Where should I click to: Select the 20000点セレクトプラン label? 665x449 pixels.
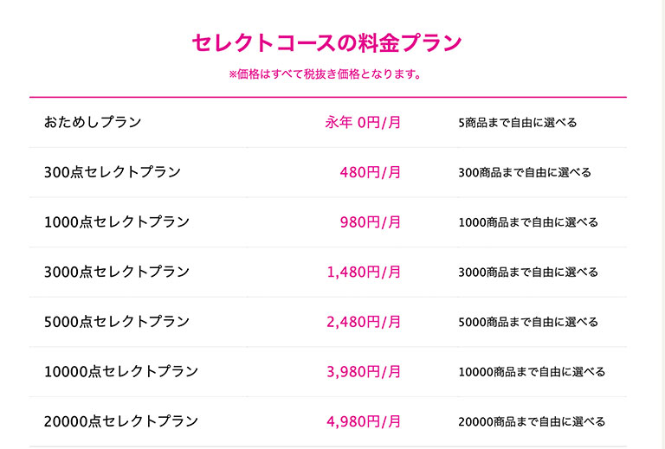click(121, 421)
